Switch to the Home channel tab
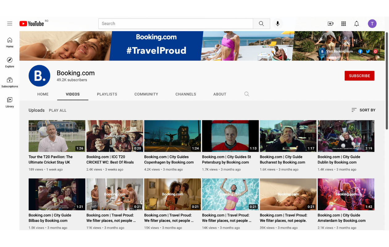The height and width of the screenshot is (247, 389). click(x=43, y=94)
